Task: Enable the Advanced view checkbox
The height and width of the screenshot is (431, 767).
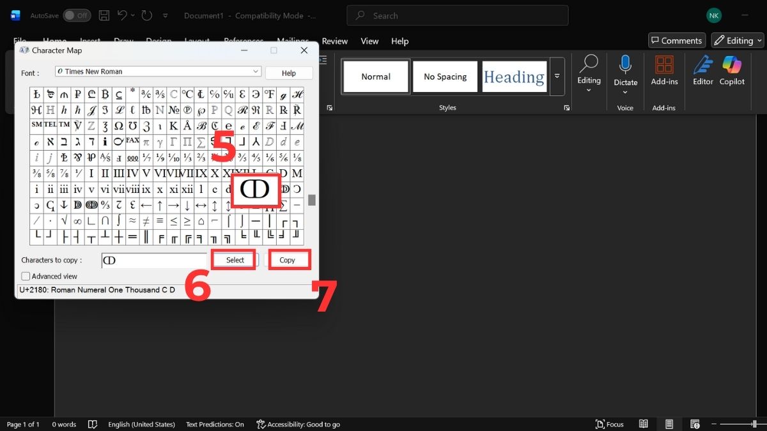Action: (25, 276)
